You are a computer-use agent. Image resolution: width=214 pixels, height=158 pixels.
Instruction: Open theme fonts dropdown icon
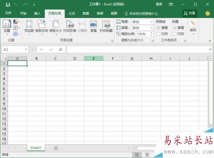click(17, 28)
